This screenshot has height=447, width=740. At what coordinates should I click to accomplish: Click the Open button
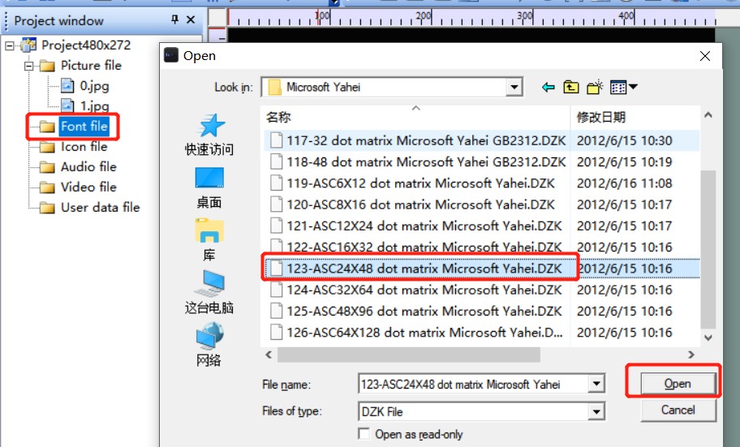pyautogui.click(x=678, y=384)
